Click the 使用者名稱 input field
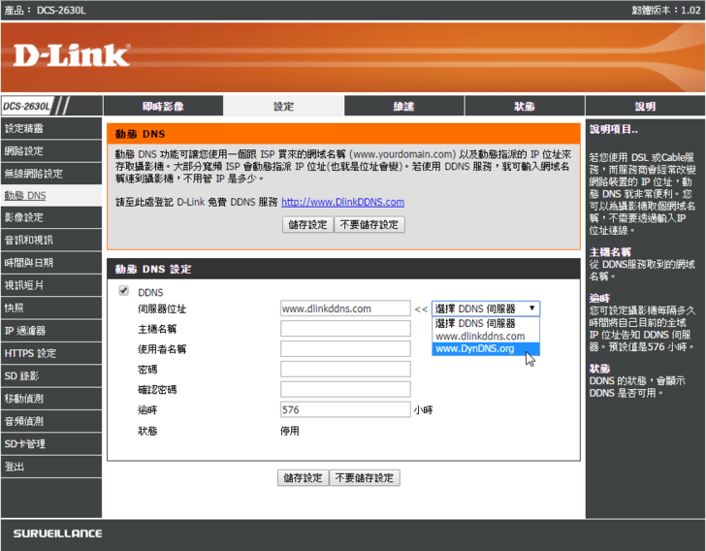The width and height of the screenshot is (706, 551). click(x=345, y=349)
